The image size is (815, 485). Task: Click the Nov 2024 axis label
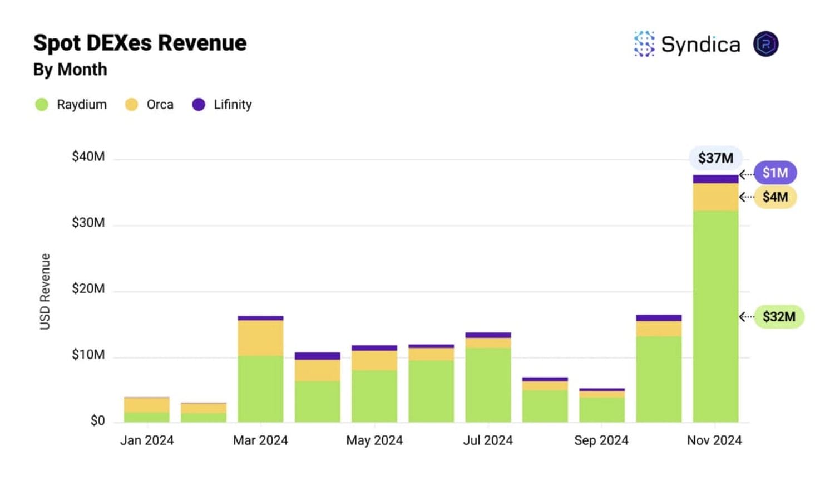click(x=714, y=440)
